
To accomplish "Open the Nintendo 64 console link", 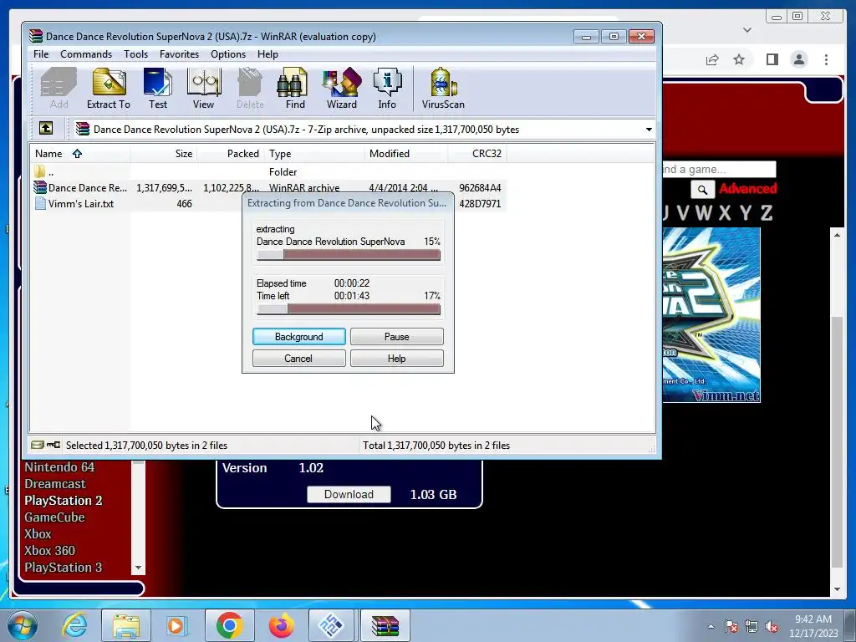I will [x=59, y=467].
